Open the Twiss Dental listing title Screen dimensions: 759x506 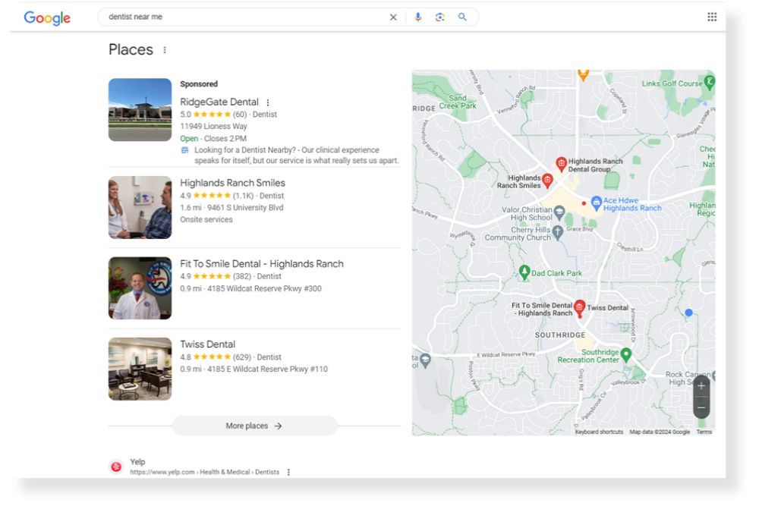click(x=208, y=344)
